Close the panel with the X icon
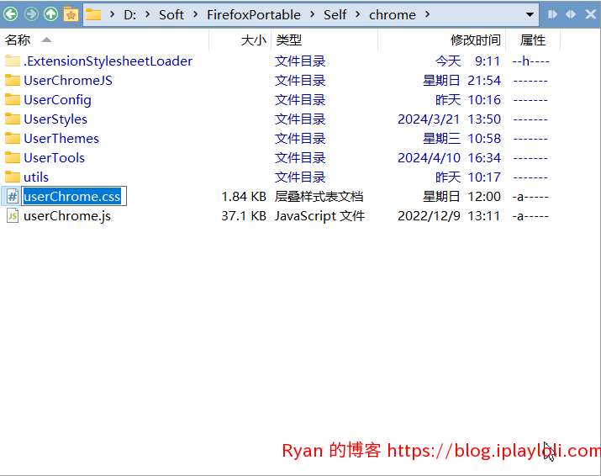 591,14
